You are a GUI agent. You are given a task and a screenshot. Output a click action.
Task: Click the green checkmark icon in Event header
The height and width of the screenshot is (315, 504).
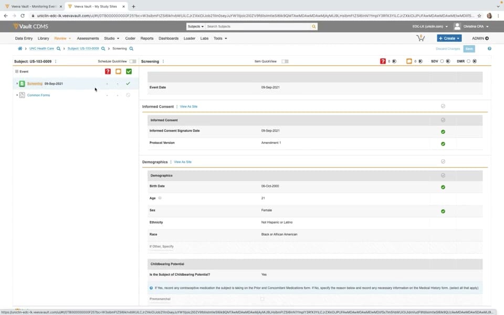pos(129,71)
